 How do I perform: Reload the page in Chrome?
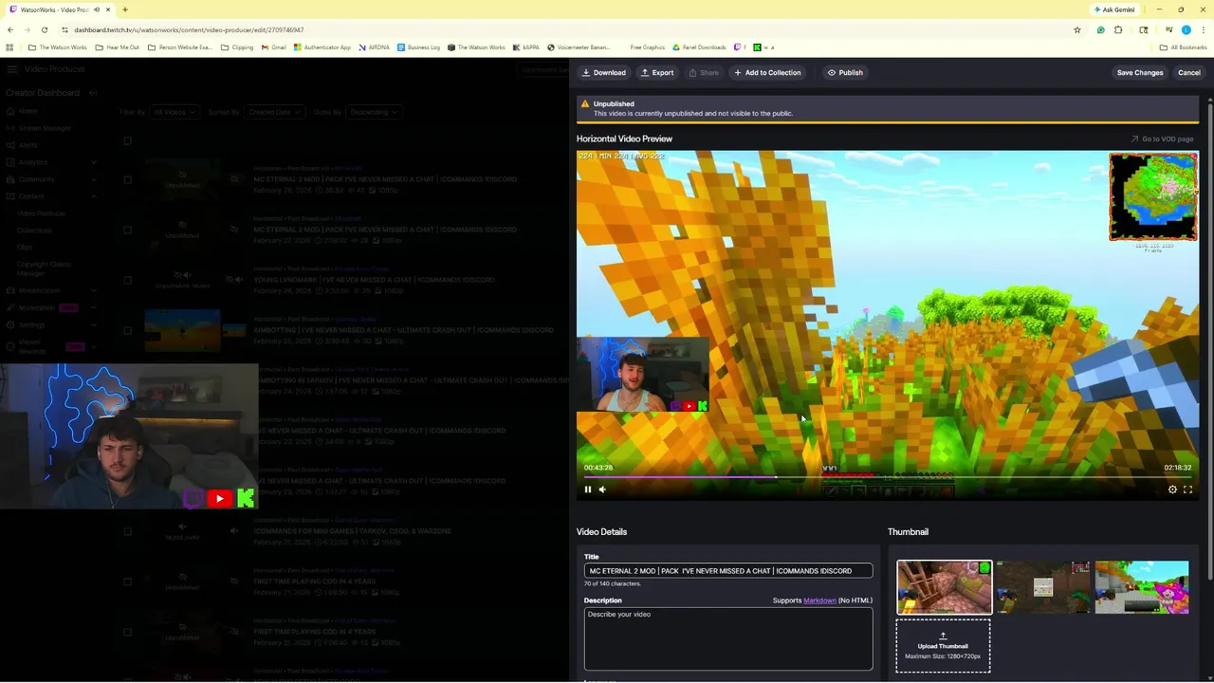click(44, 30)
